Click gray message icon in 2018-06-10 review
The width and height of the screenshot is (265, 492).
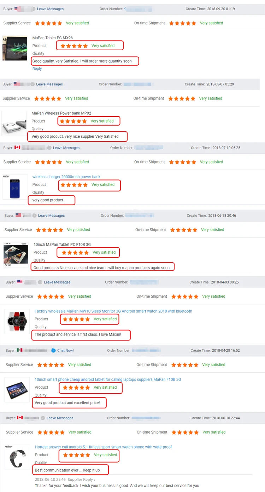pos(43,418)
